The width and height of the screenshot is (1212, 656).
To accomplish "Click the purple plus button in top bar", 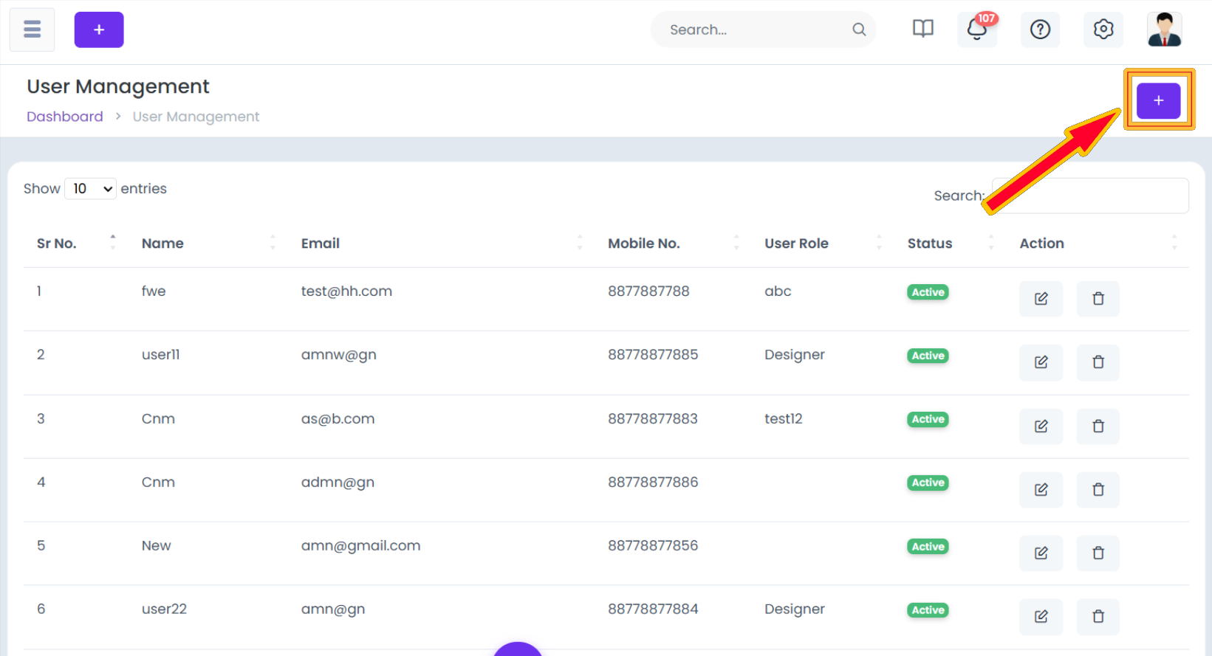I will 99,30.
